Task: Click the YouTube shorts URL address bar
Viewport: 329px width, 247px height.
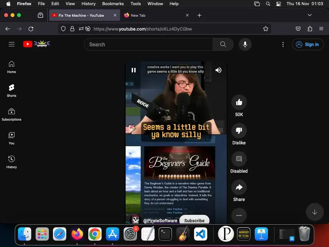Action: [143, 29]
